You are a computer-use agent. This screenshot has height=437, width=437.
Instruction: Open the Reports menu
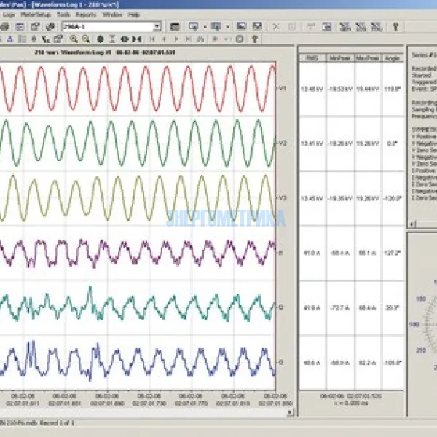[x=86, y=15]
